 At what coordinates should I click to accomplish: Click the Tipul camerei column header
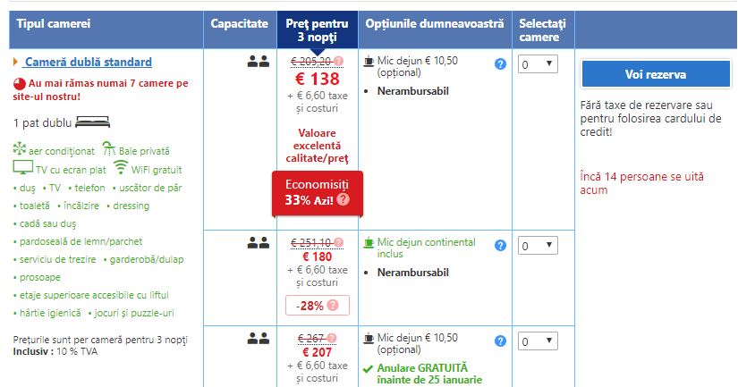[x=53, y=23]
